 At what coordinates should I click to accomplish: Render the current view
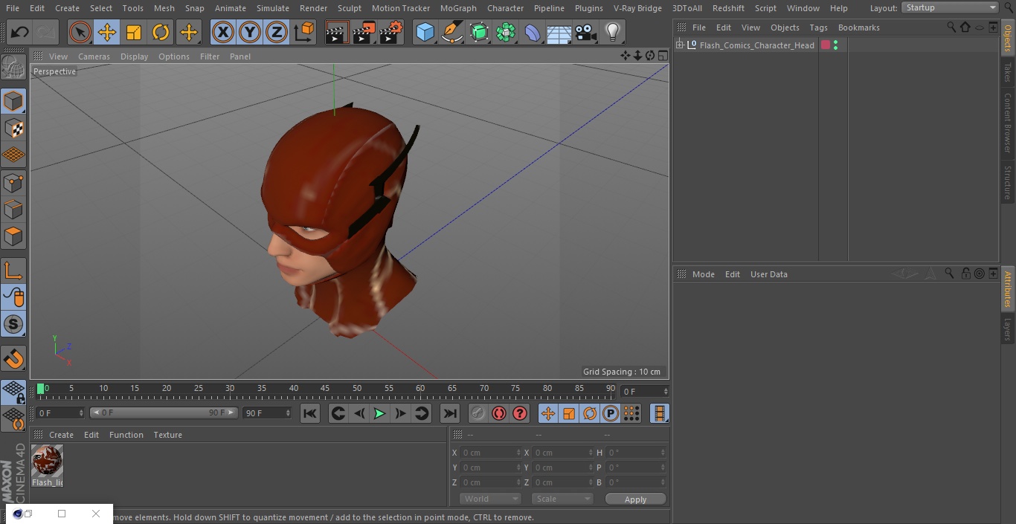[x=337, y=32]
